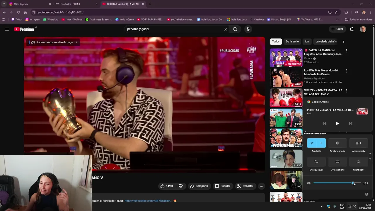
Task: Toggle the Wi-Fi quick setting
Action: pos(312,143)
